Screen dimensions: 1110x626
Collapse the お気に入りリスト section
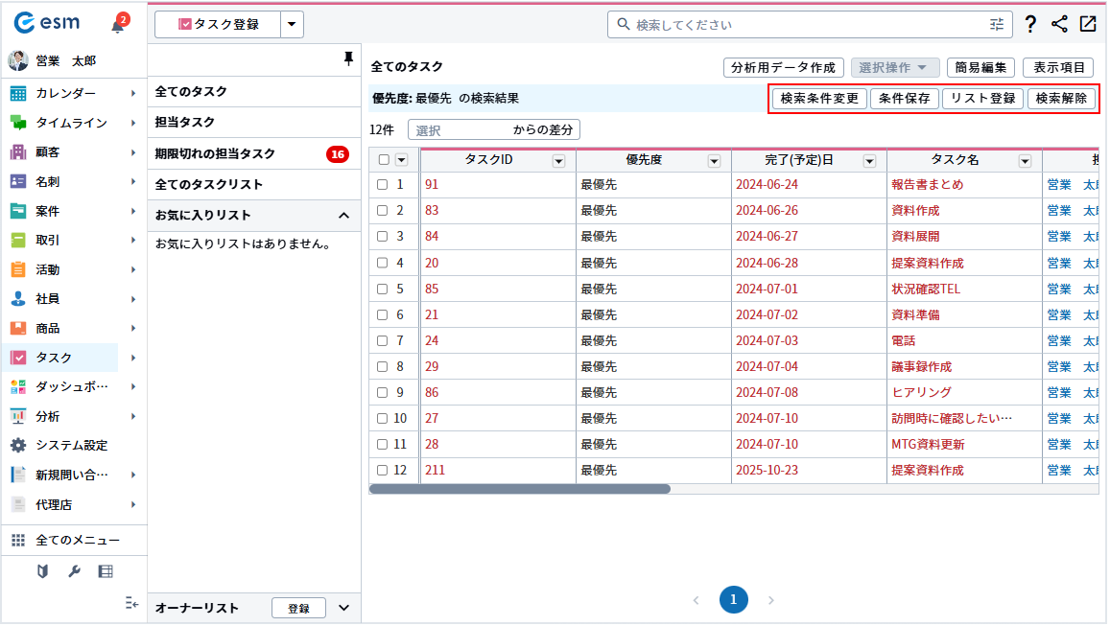(x=343, y=215)
